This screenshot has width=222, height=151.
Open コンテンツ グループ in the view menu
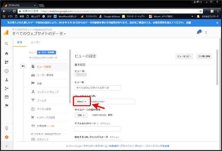[x=49, y=92]
